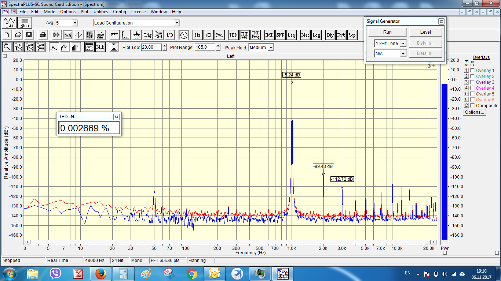This screenshot has height=281, width=501.
Task: Enable the Overlay 1 checkbox
Action: (x=472, y=71)
